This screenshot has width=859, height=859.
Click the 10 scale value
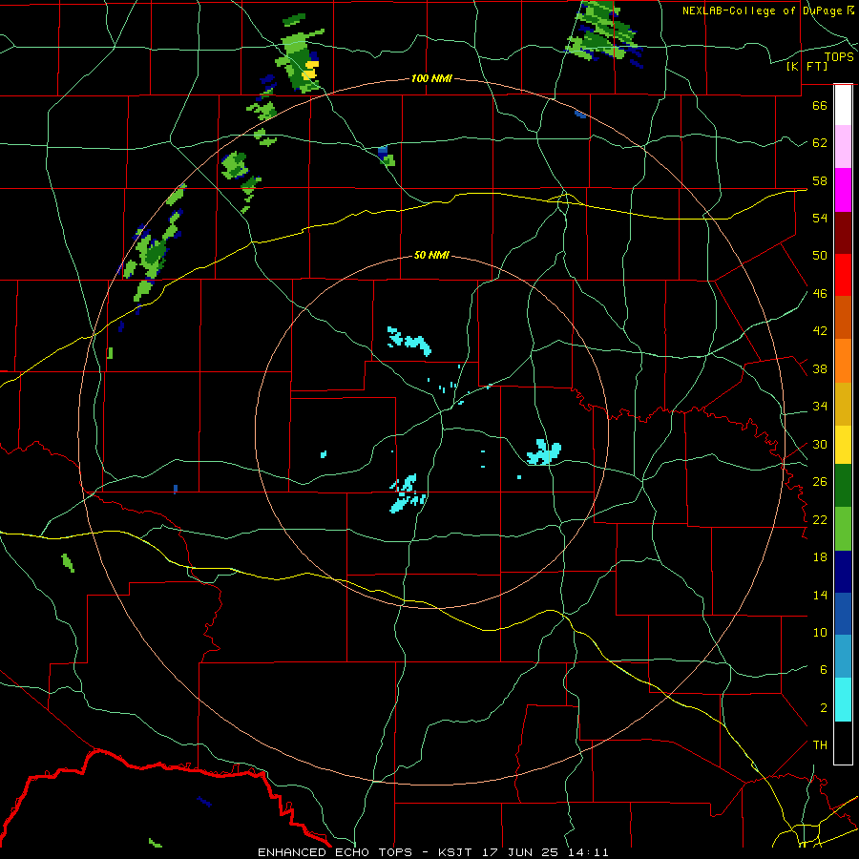tap(820, 632)
